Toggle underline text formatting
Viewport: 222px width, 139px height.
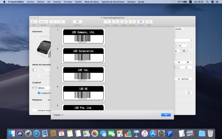point(176,51)
